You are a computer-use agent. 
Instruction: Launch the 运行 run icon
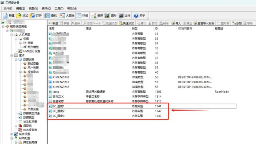coord(121,16)
